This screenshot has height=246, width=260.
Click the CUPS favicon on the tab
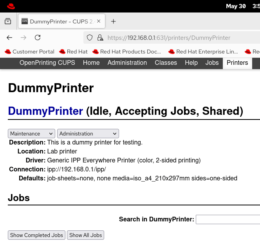[x=25, y=21]
